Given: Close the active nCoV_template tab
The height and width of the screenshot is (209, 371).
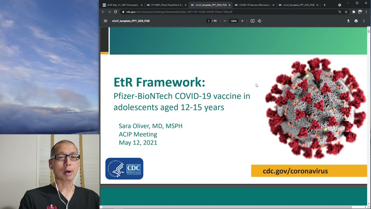Looking at the screenshot, I should [229, 5].
